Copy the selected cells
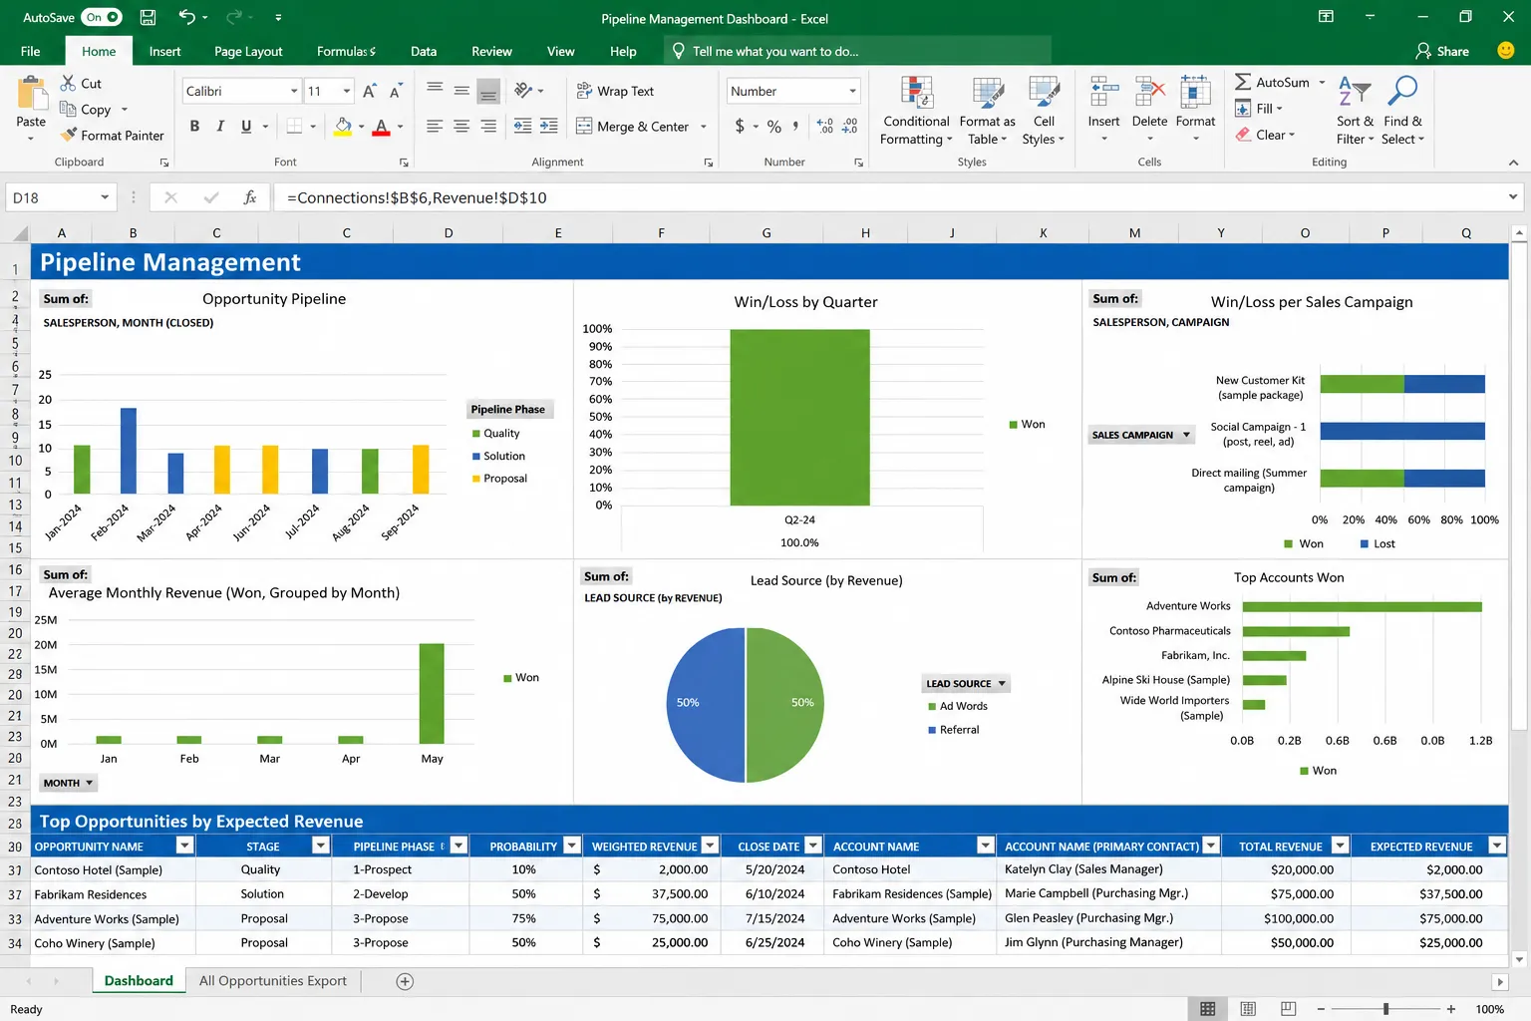The width and height of the screenshot is (1531, 1021). (x=68, y=109)
